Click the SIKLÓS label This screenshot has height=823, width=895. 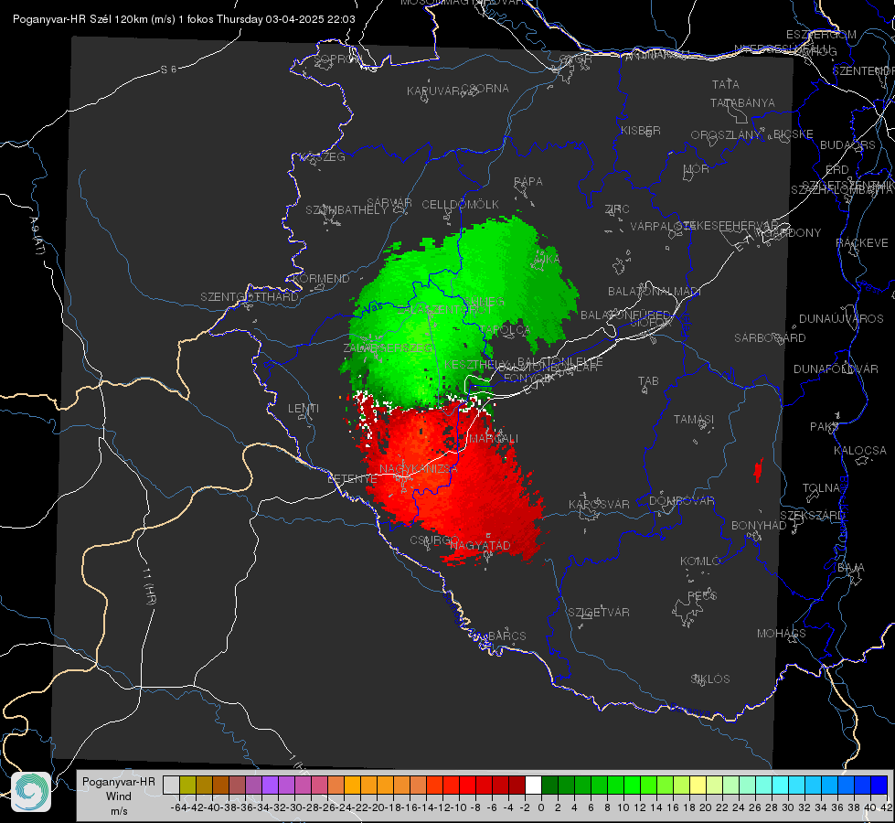710,679
